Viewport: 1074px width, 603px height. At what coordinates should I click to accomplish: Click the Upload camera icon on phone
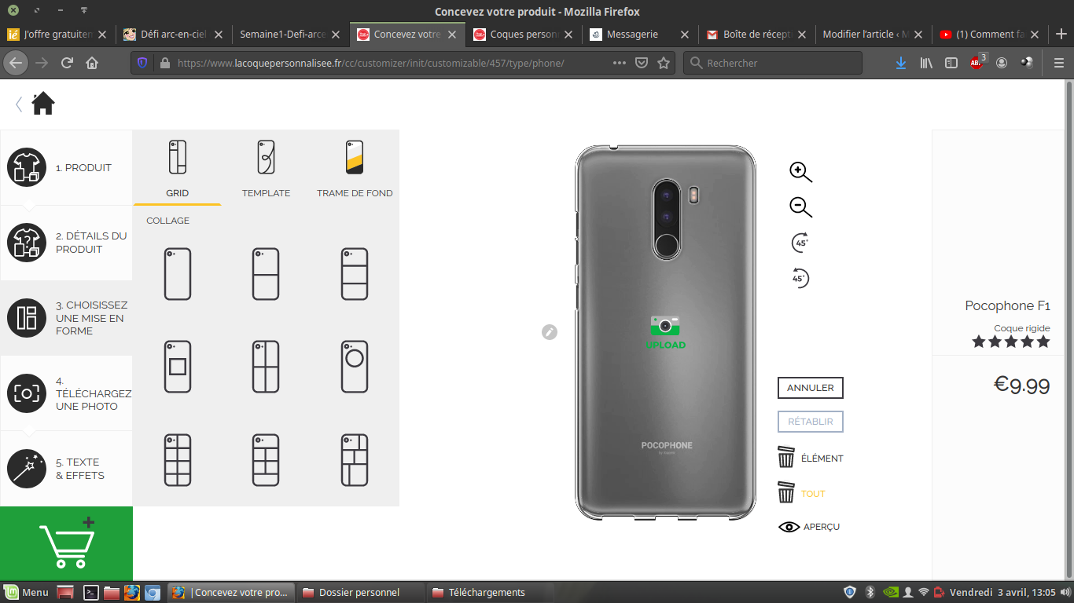[665, 331]
